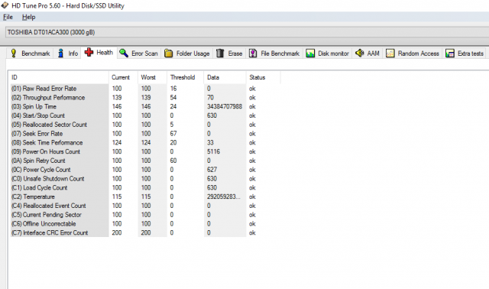Open the Disk monitor tab

(328, 54)
